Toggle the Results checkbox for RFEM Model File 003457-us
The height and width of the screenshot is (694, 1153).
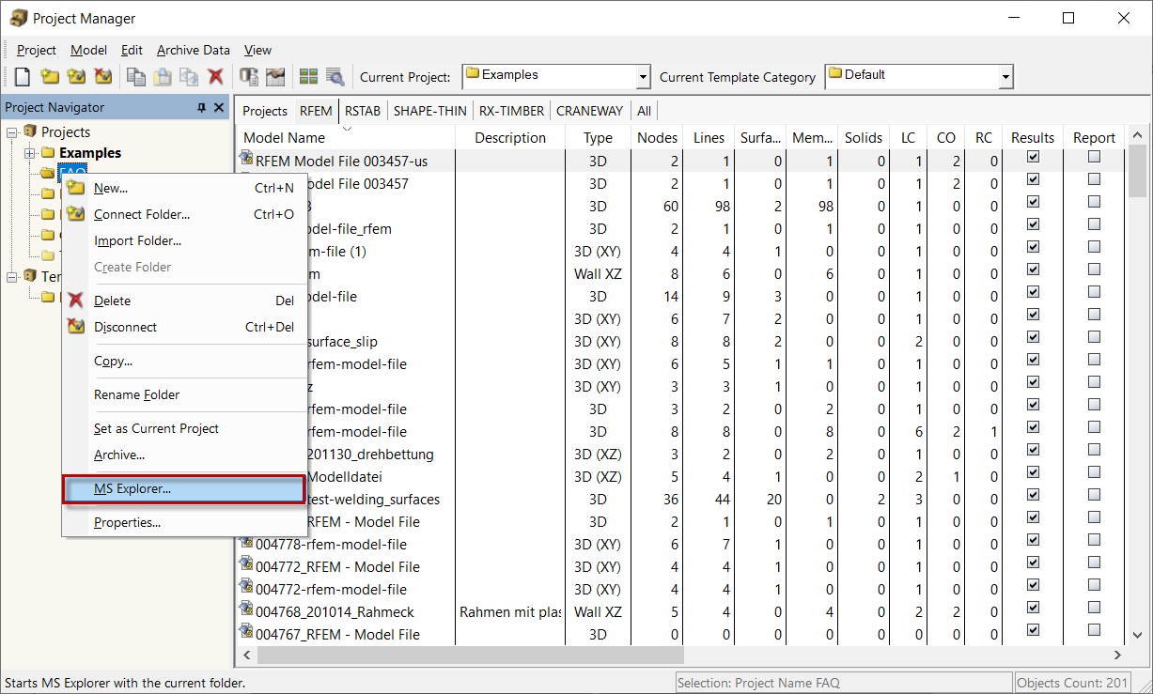[x=1032, y=157]
